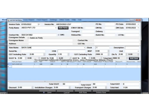Adjust the Dis % spinner arrows
Viewport: 149px width, 112px height.
(126, 54)
